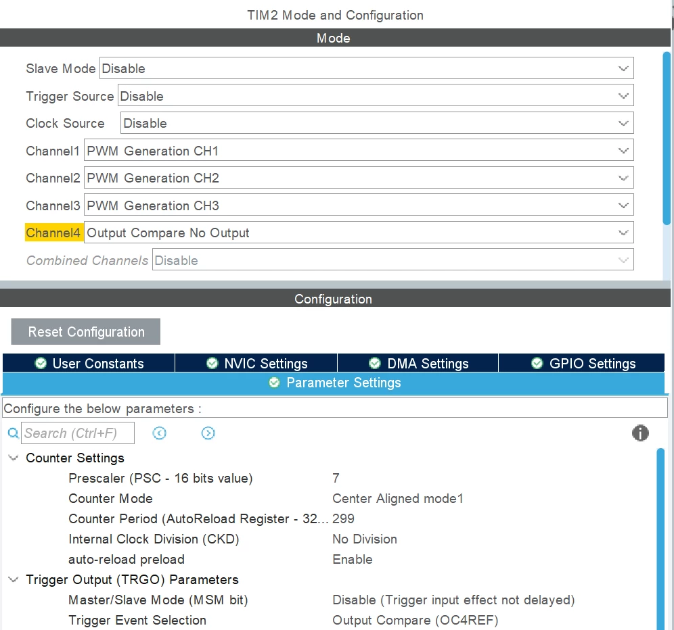This screenshot has width=674, height=630.
Task: Click the Reset Configuration button
Action: click(x=85, y=331)
